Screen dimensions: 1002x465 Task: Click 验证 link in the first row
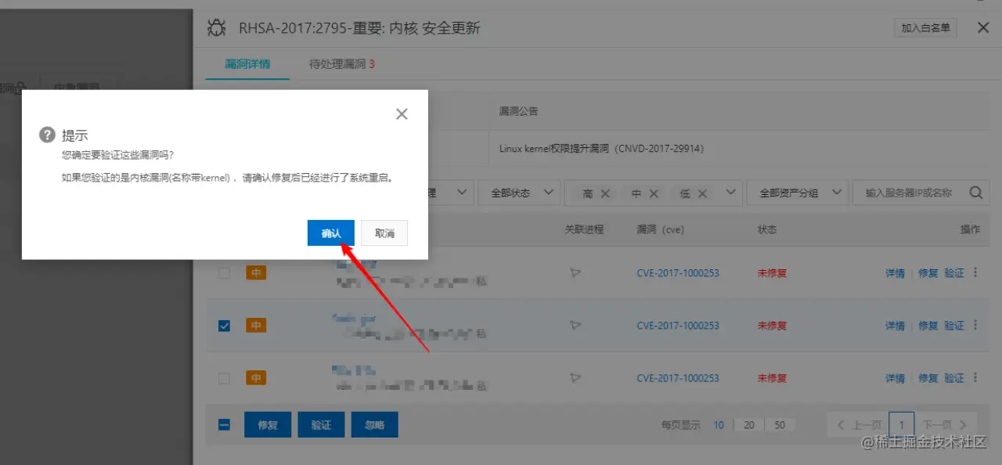pos(953,273)
